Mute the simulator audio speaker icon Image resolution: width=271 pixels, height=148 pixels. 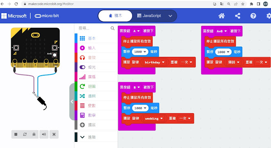(x=44, y=134)
